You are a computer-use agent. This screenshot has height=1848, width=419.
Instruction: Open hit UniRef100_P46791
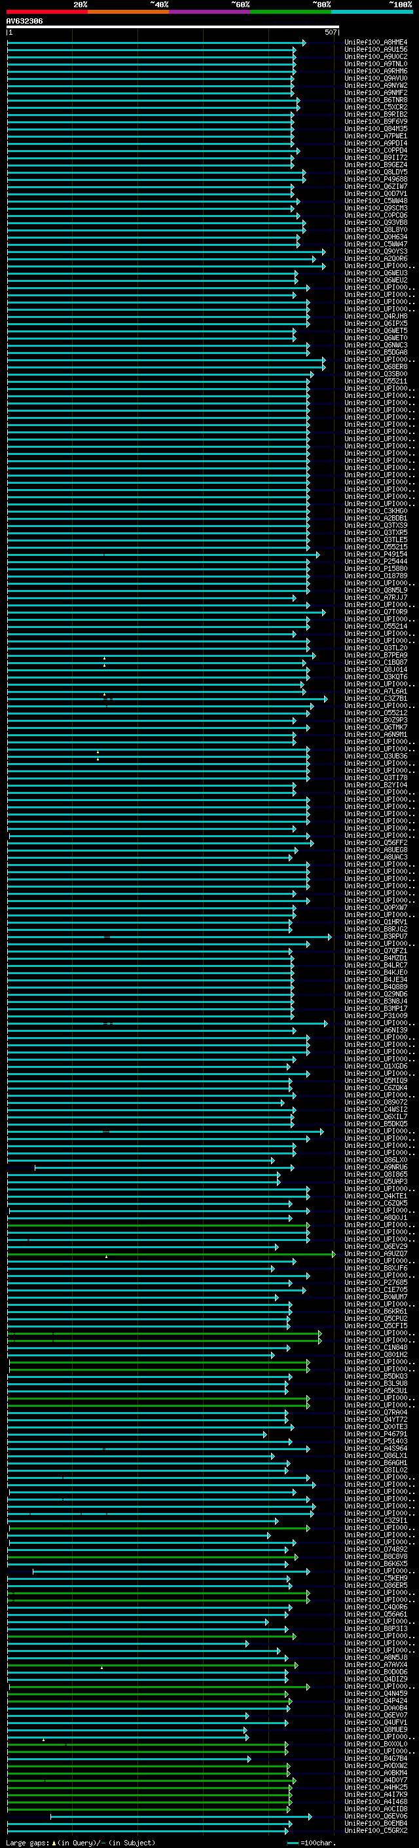376,1434
